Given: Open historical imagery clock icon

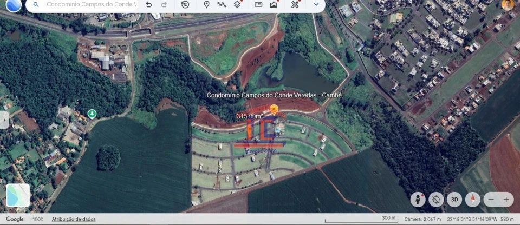Looking at the screenshot, I should coord(185,5).
